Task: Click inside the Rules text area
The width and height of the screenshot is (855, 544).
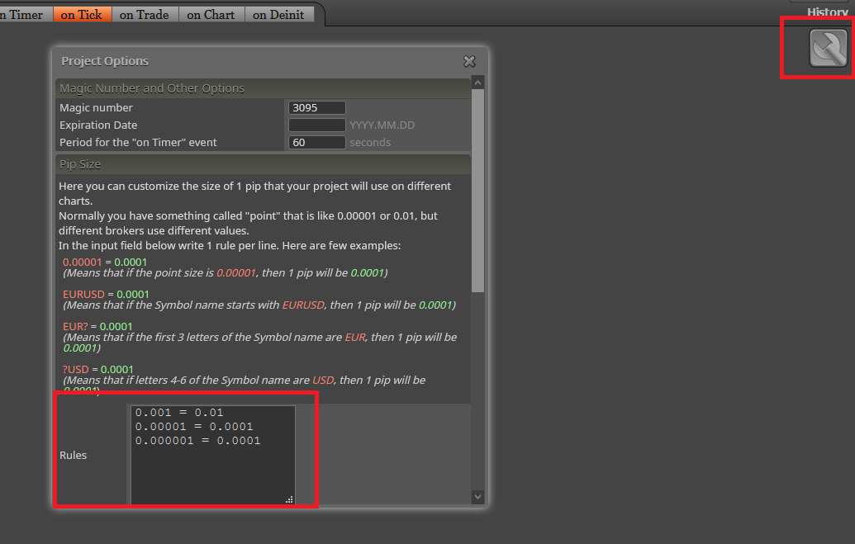Action: (x=212, y=455)
